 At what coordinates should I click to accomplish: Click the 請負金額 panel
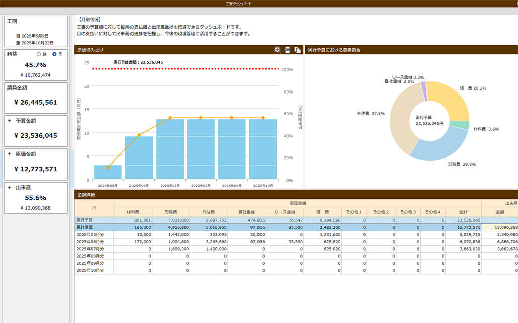pos(36,97)
